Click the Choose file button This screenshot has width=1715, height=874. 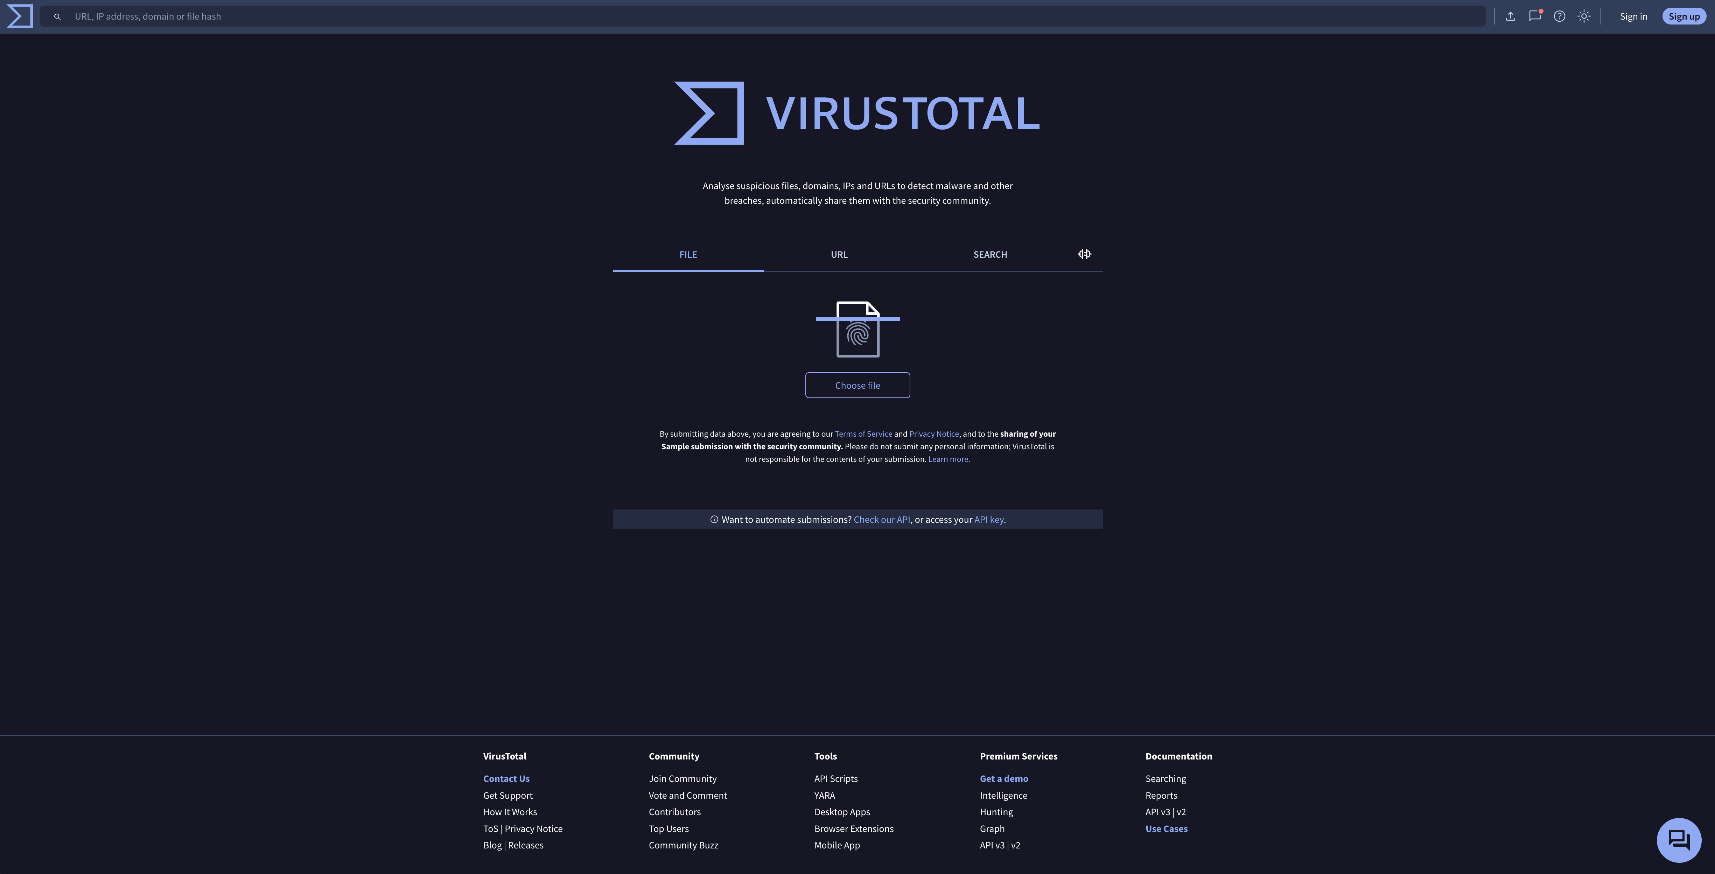[x=857, y=385]
